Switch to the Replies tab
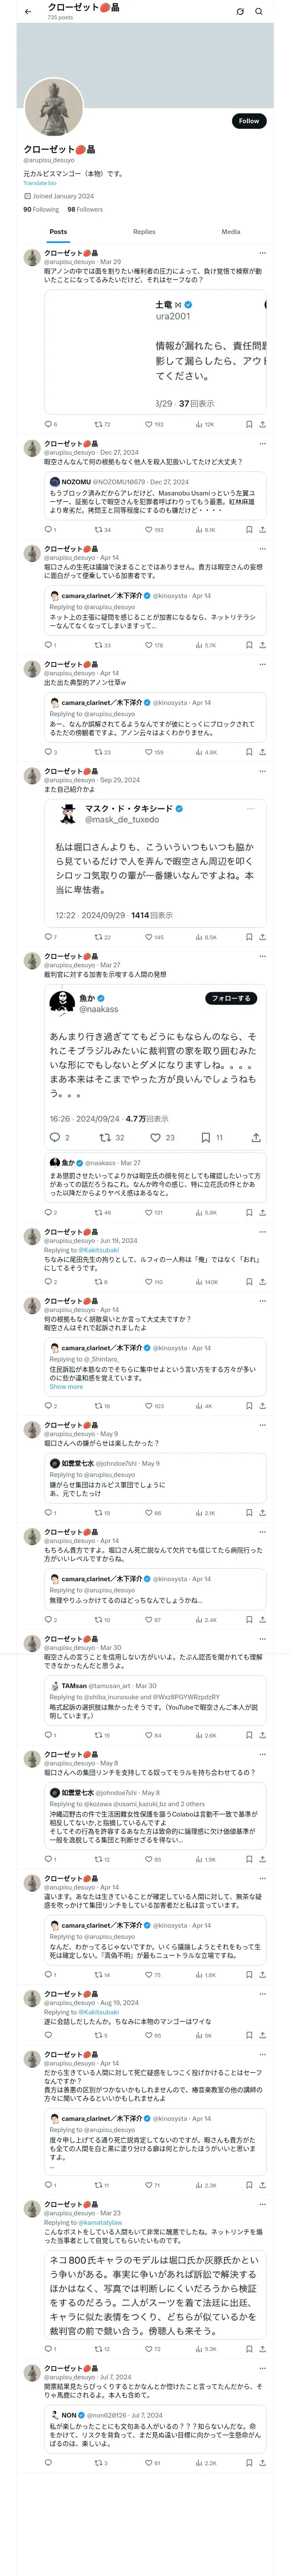 pos(144,232)
